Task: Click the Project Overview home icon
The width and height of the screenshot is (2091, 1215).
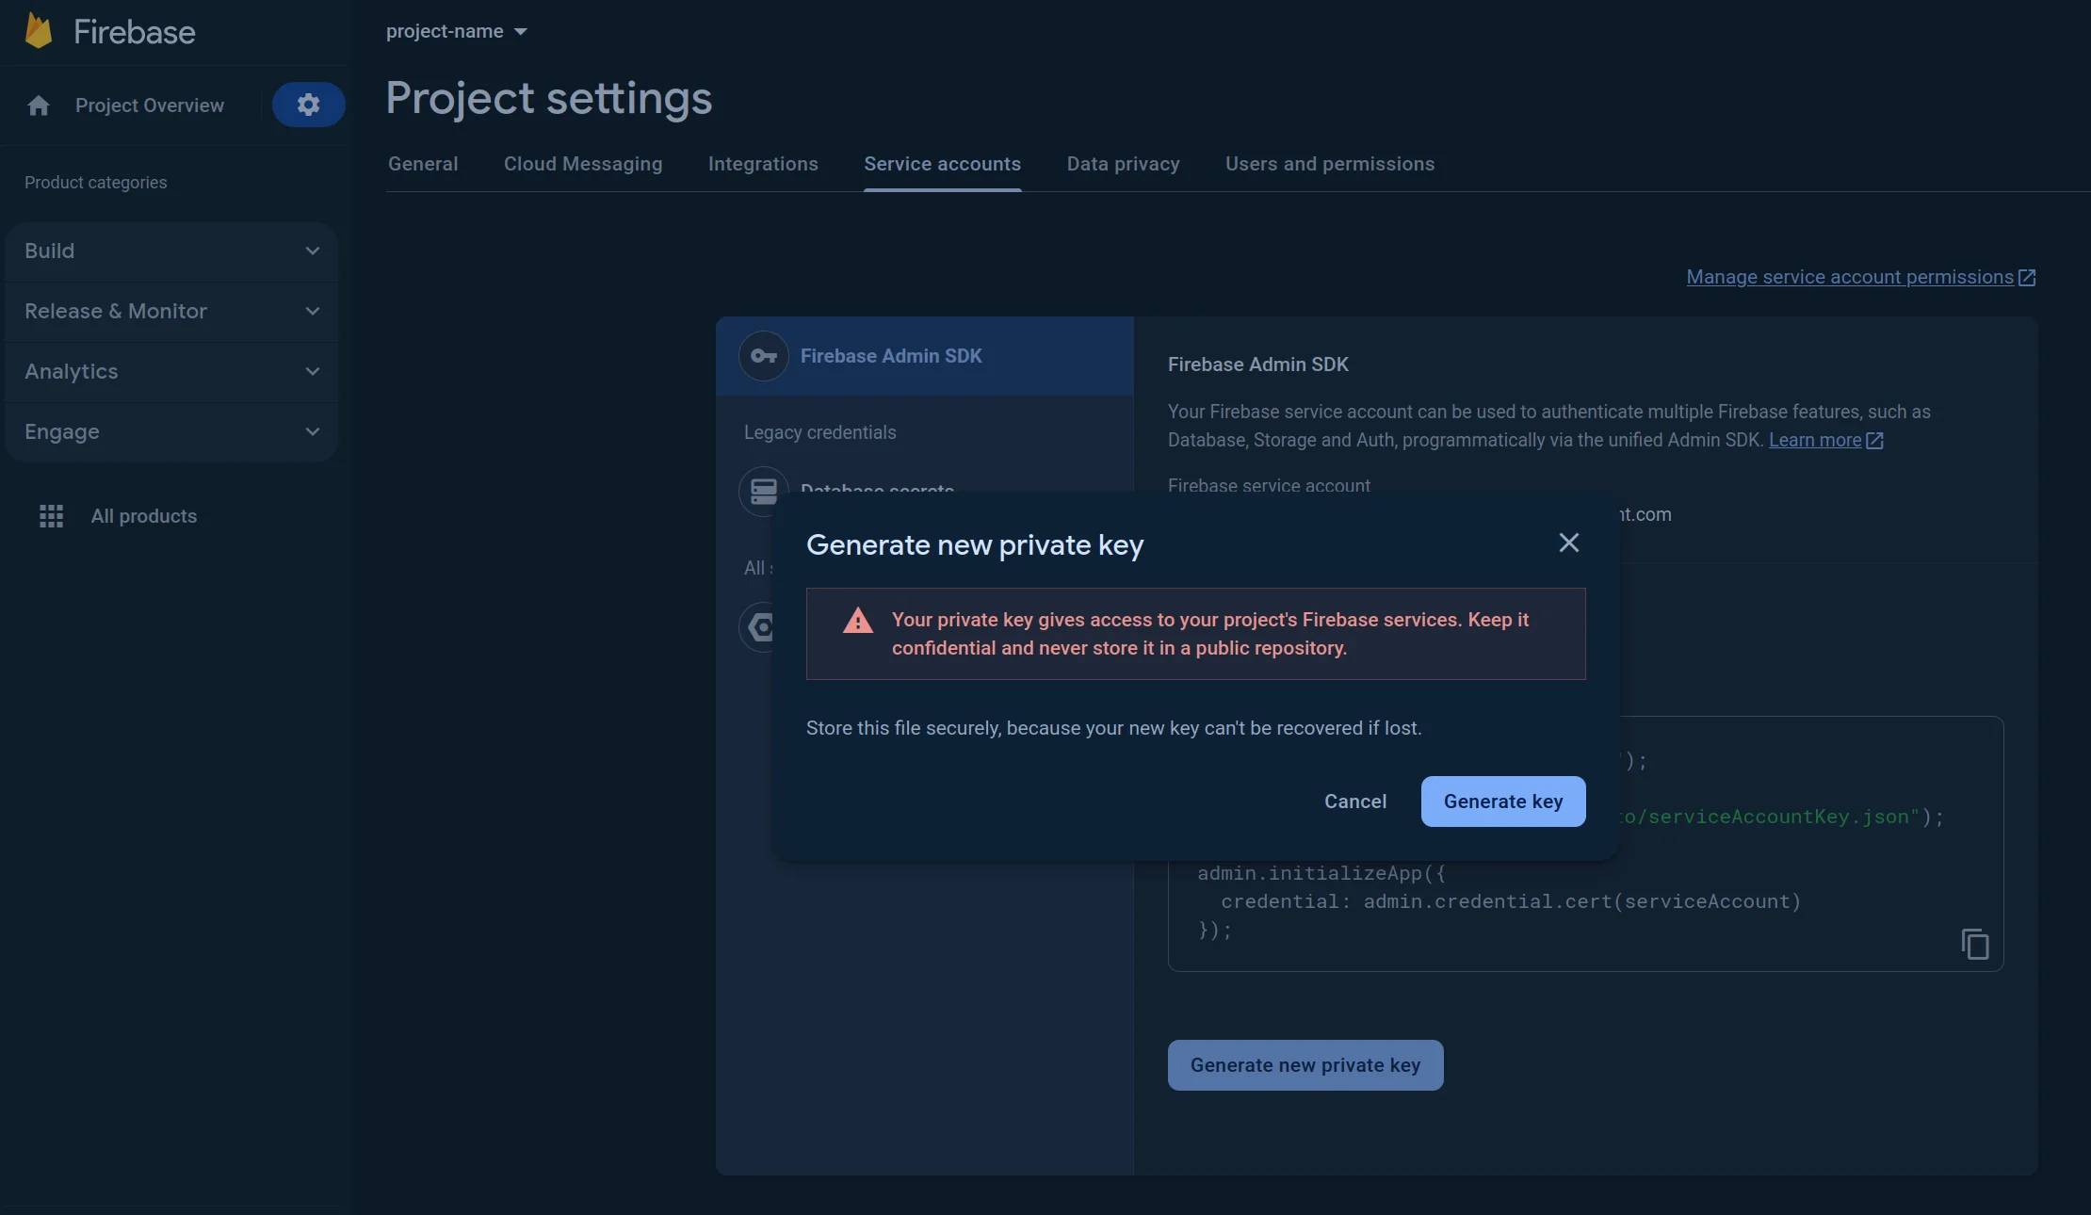Action: tap(39, 105)
